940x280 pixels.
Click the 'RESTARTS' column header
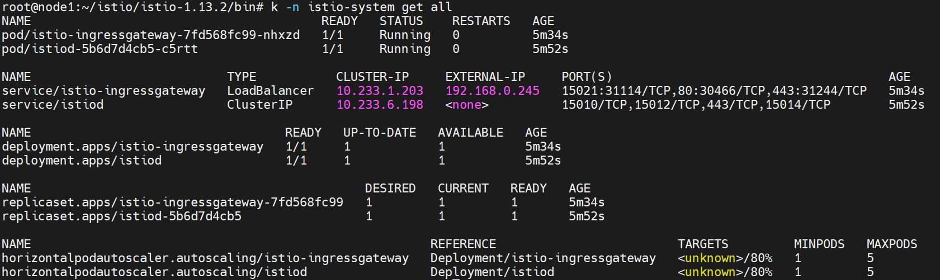click(x=481, y=21)
